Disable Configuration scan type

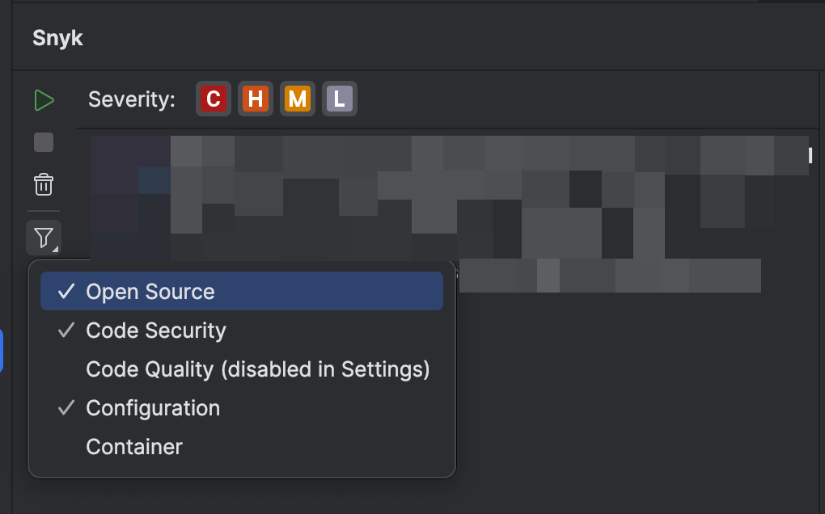[153, 408]
